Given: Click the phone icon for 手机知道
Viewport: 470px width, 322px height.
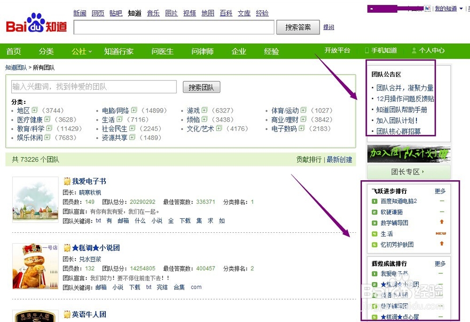Looking at the screenshot, I should pos(367,50).
